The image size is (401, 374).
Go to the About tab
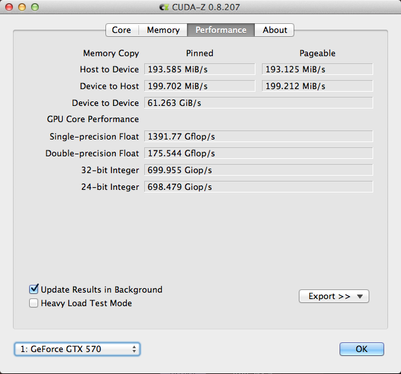(x=274, y=30)
